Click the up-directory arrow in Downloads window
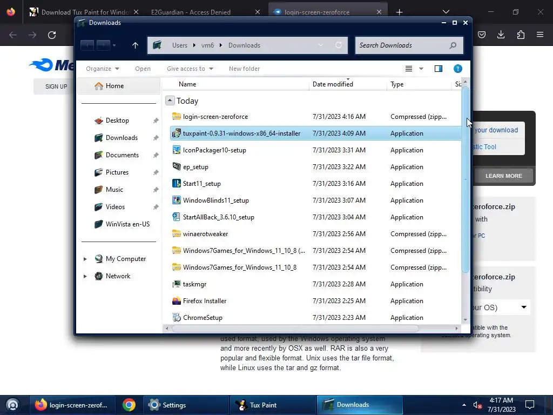 tap(135, 45)
